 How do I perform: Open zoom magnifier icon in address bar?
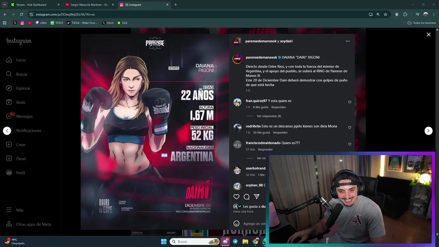tap(378, 14)
